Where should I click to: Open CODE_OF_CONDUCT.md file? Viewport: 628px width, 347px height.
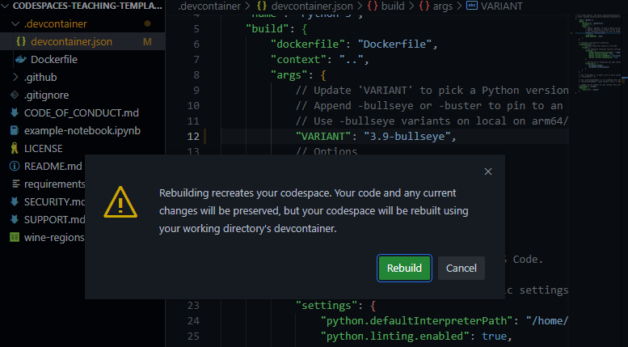(x=82, y=113)
